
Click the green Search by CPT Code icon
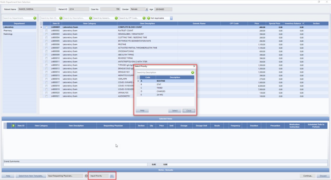click(144, 18)
